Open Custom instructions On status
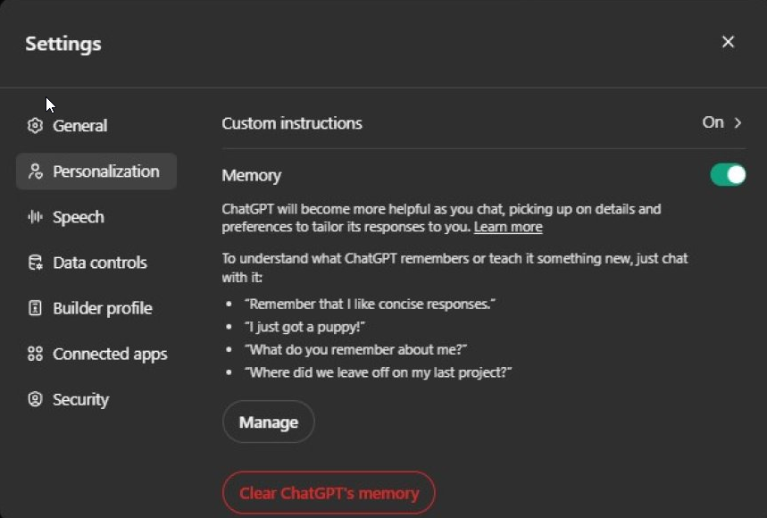 [x=713, y=122]
